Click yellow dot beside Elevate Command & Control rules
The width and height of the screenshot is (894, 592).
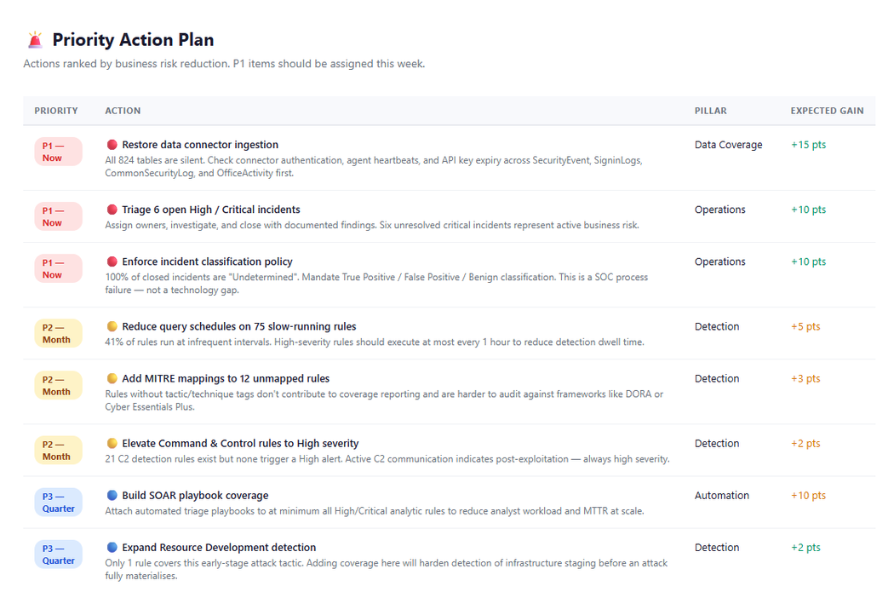tap(112, 444)
